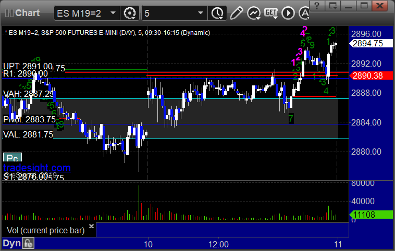Click the 2896.00 price axis label
Image resolution: width=395 pixels, height=251 pixels.
click(x=366, y=34)
